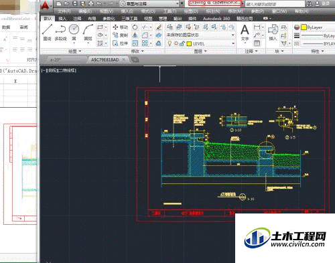Open the Text (文字) annotation tool

[245, 33]
